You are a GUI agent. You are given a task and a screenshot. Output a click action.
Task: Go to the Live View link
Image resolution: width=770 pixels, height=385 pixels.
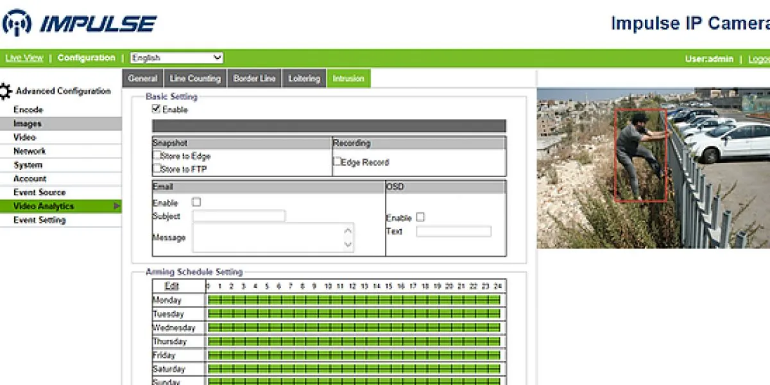click(x=24, y=58)
